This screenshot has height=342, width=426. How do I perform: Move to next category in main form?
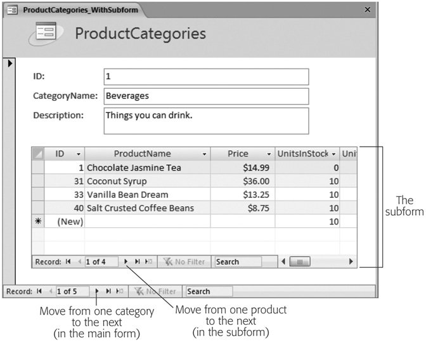(x=97, y=291)
